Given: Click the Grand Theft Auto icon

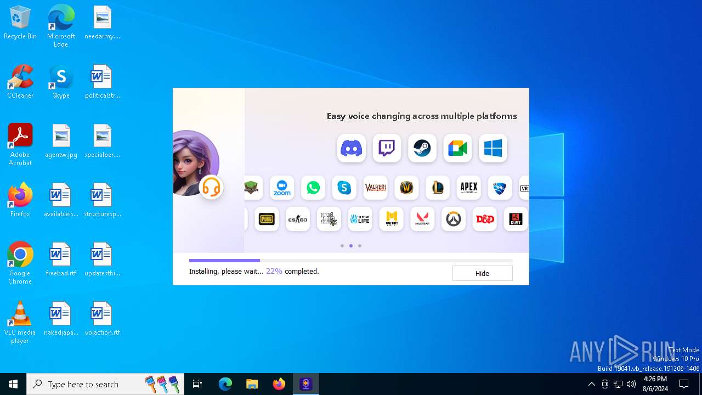Looking at the screenshot, I should 329,219.
